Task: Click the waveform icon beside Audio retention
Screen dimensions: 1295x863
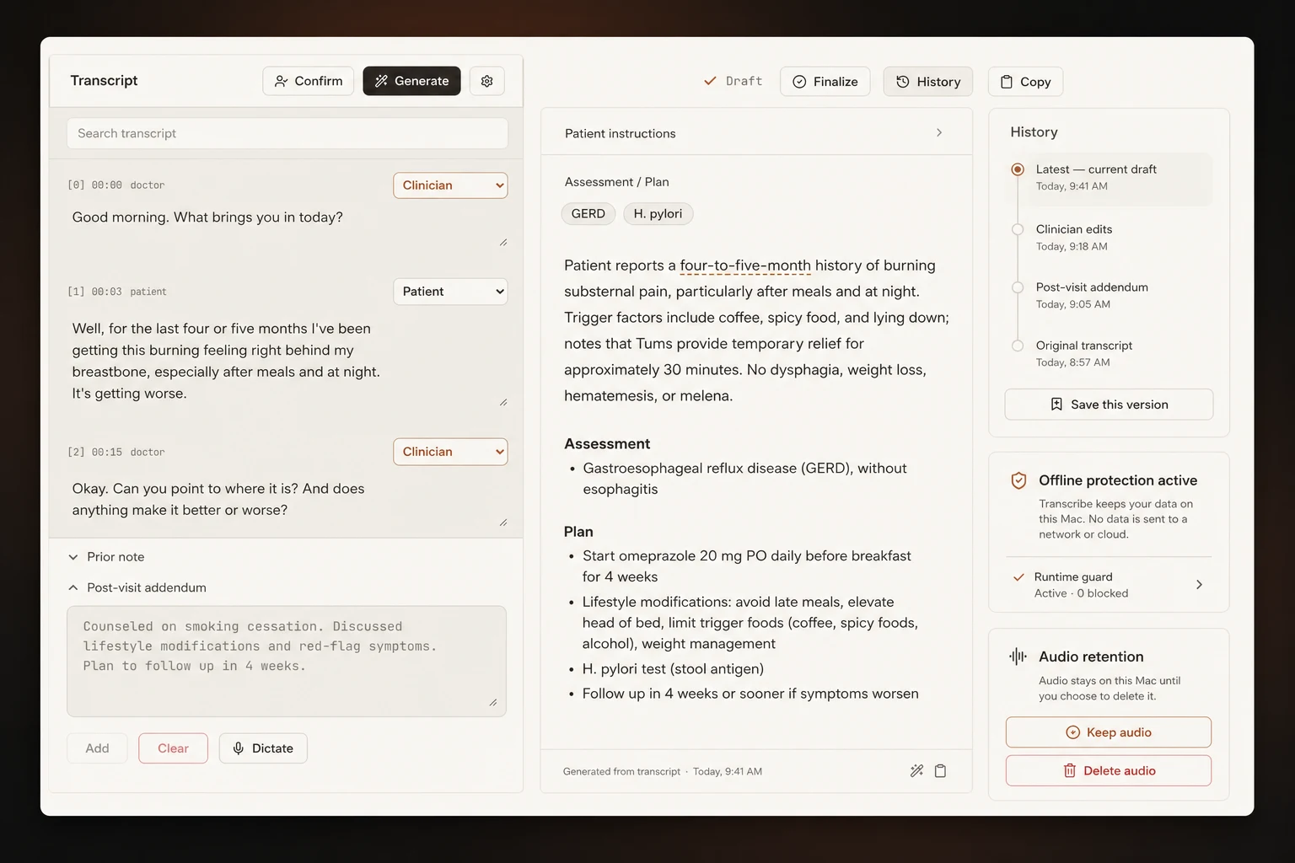Action: point(1018,657)
